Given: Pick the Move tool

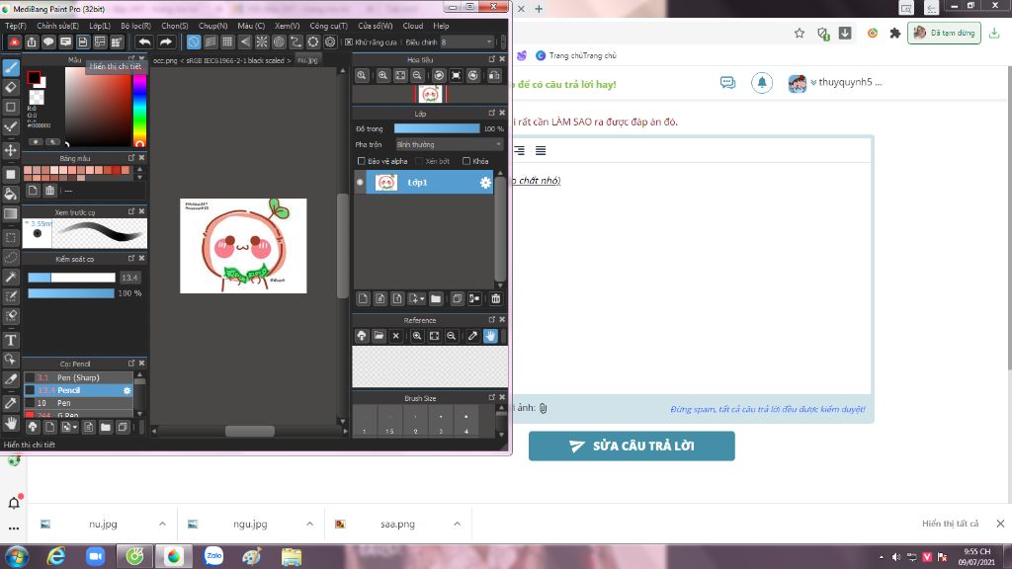Looking at the screenshot, I should click(x=11, y=150).
